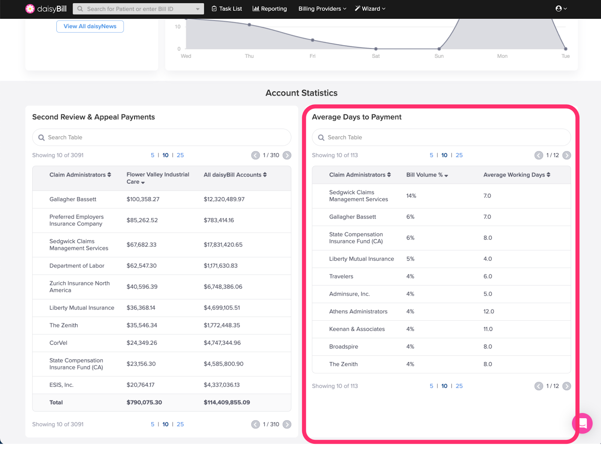Show 25 rows in Second Review top pager
This screenshot has height=456, width=601.
180,156
